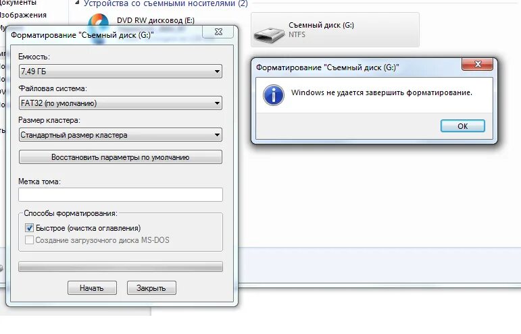Click into the Метка тома text field
521x334 pixels.
coord(120,195)
